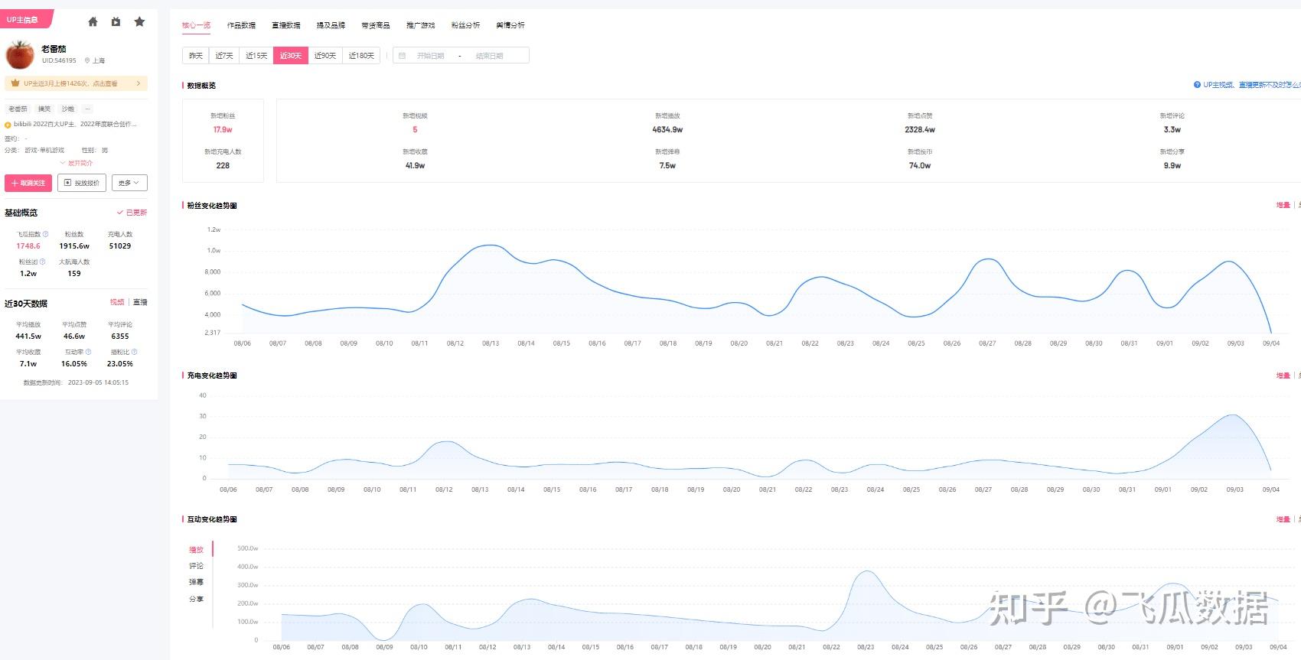Click the 取消关注 button
Screen dimensions: 1301x660
pyautogui.click(x=28, y=183)
